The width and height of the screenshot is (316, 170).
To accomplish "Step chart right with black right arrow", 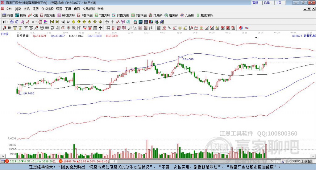I will click(68, 22).
